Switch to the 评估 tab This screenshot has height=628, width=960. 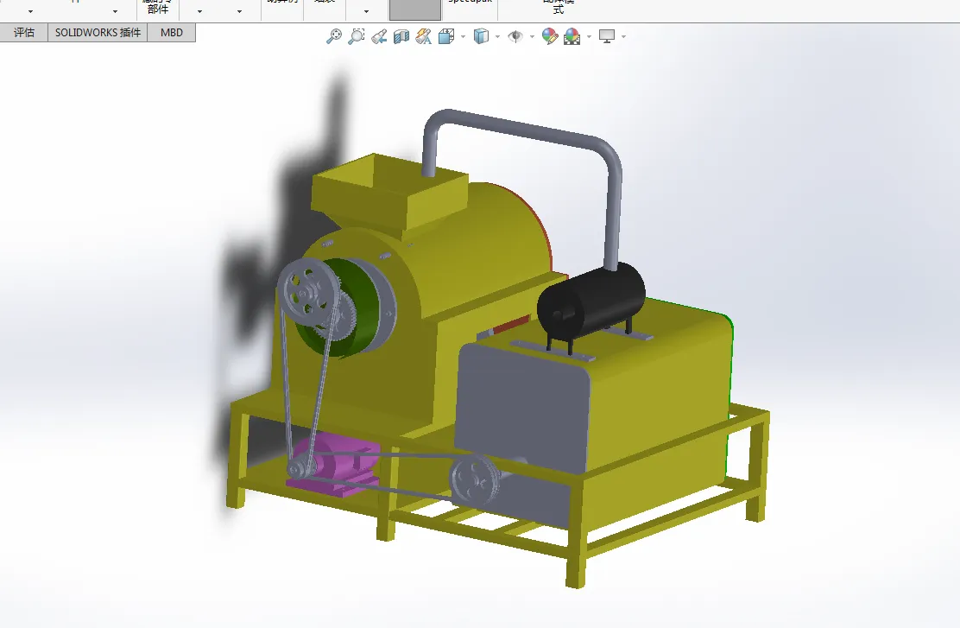click(24, 33)
